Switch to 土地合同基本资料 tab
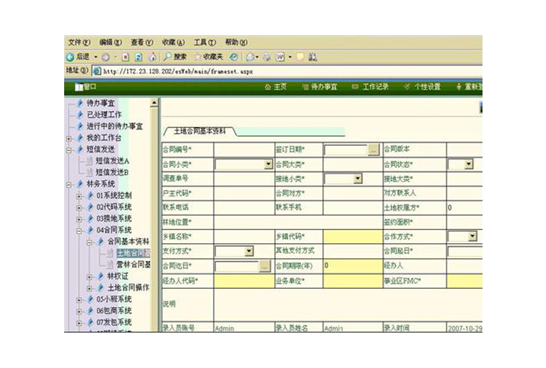Screen dimensions: 546x368 (199, 131)
